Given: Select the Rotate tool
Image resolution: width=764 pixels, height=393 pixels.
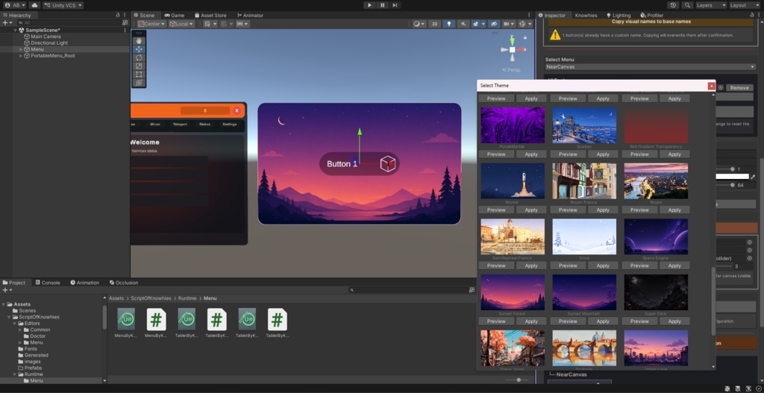Looking at the screenshot, I should [139, 57].
